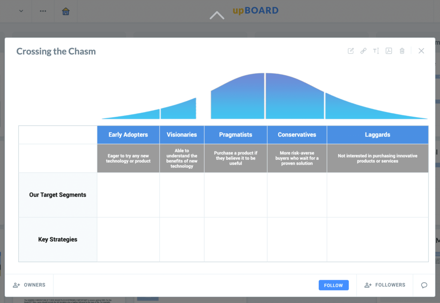The width and height of the screenshot is (440, 303).
Task: Click Key Strategies cell under Conservatives
Action: point(297,239)
